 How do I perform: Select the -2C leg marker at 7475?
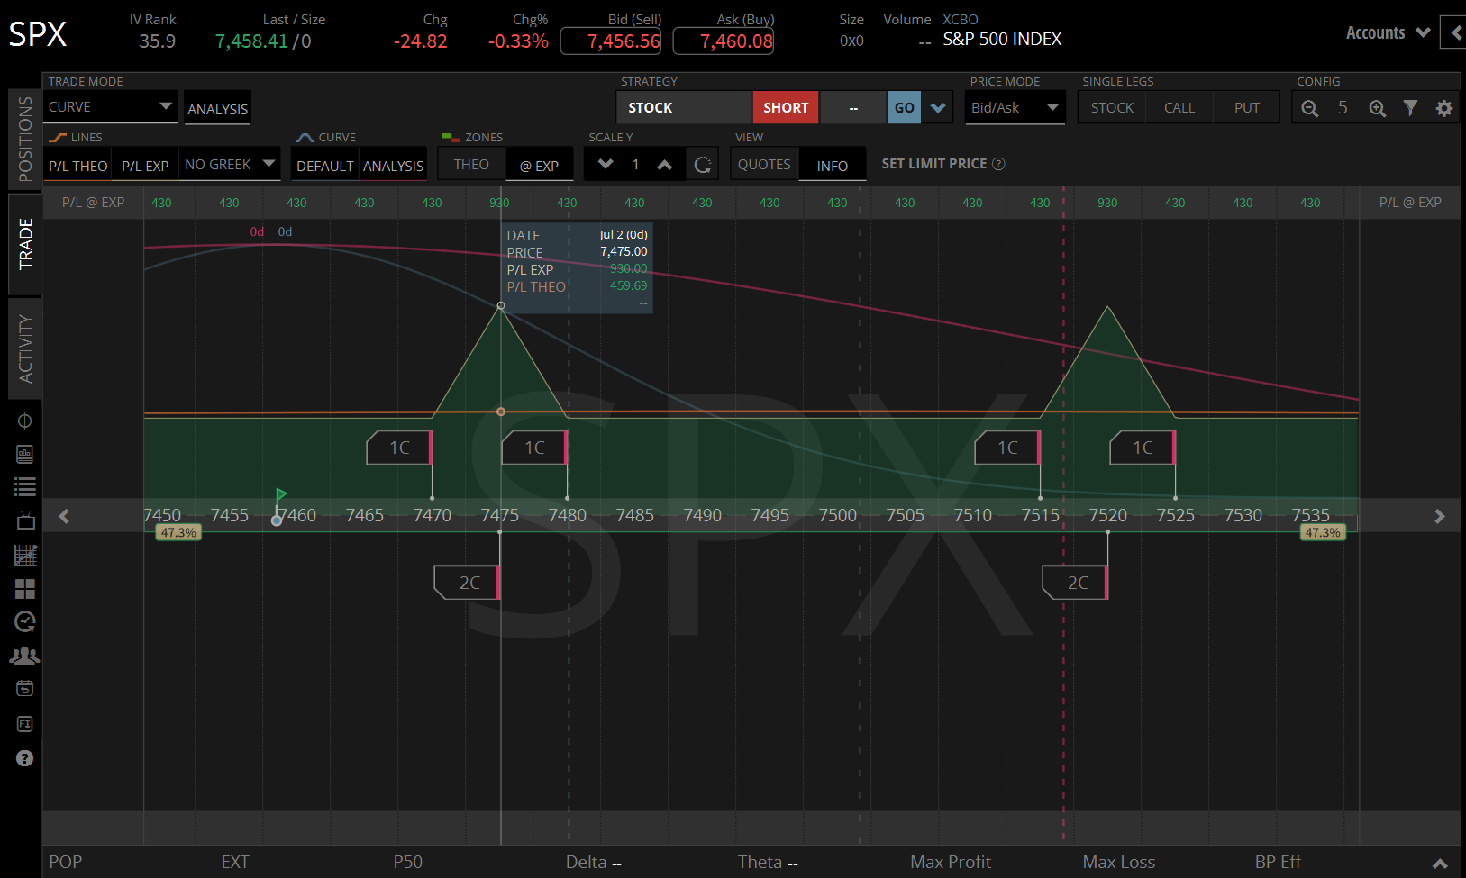coord(467,583)
